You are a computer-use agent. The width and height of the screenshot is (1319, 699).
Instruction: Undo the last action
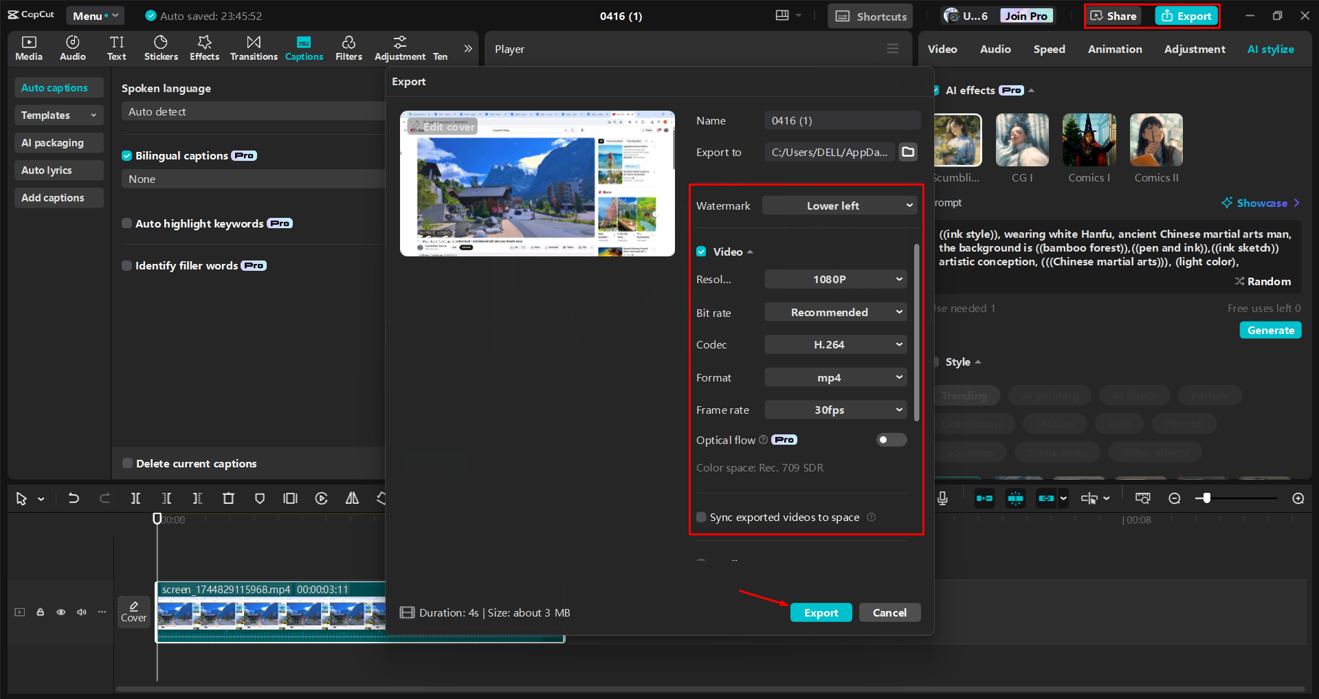tap(74, 498)
